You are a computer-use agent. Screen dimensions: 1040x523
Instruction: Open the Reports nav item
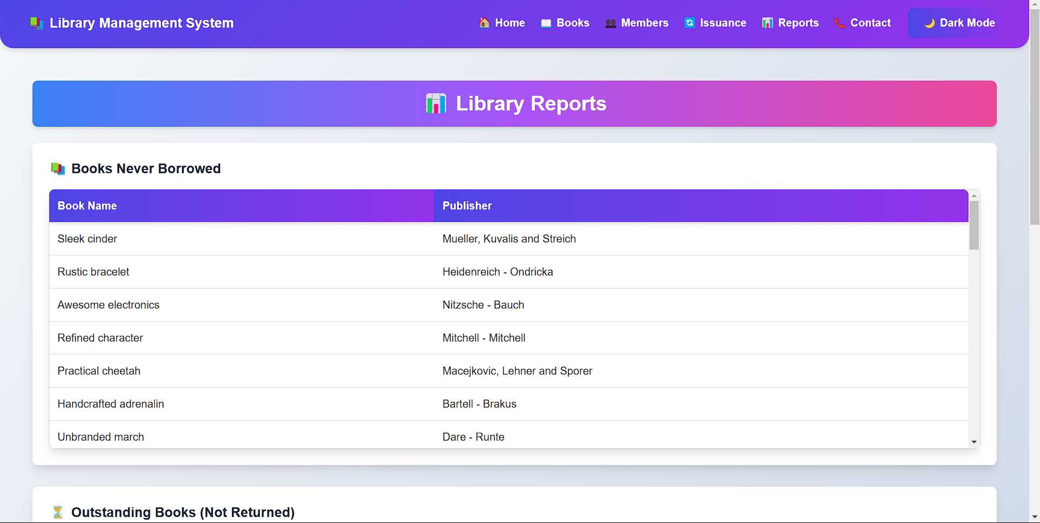click(790, 23)
